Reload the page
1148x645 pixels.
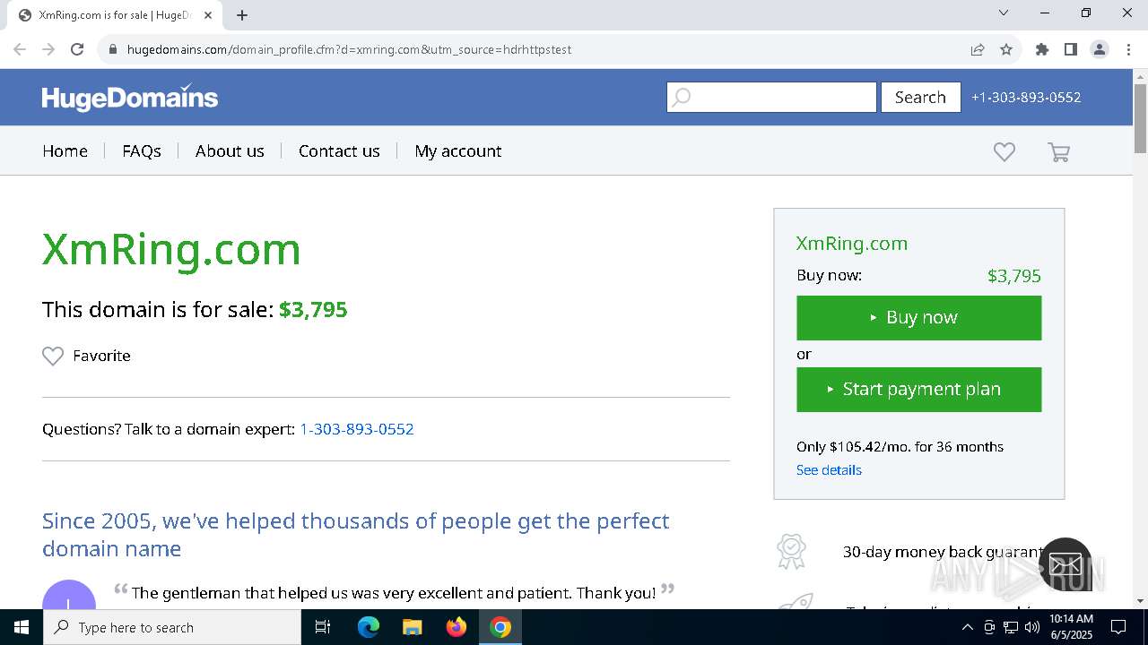point(77,49)
